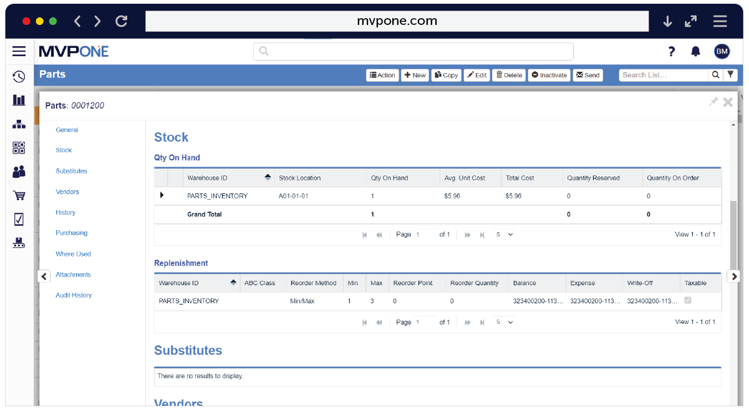Switch to the Vendors section in dialog
This screenshot has height=410, width=749.
pyautogui.click(x=67, y=192)
